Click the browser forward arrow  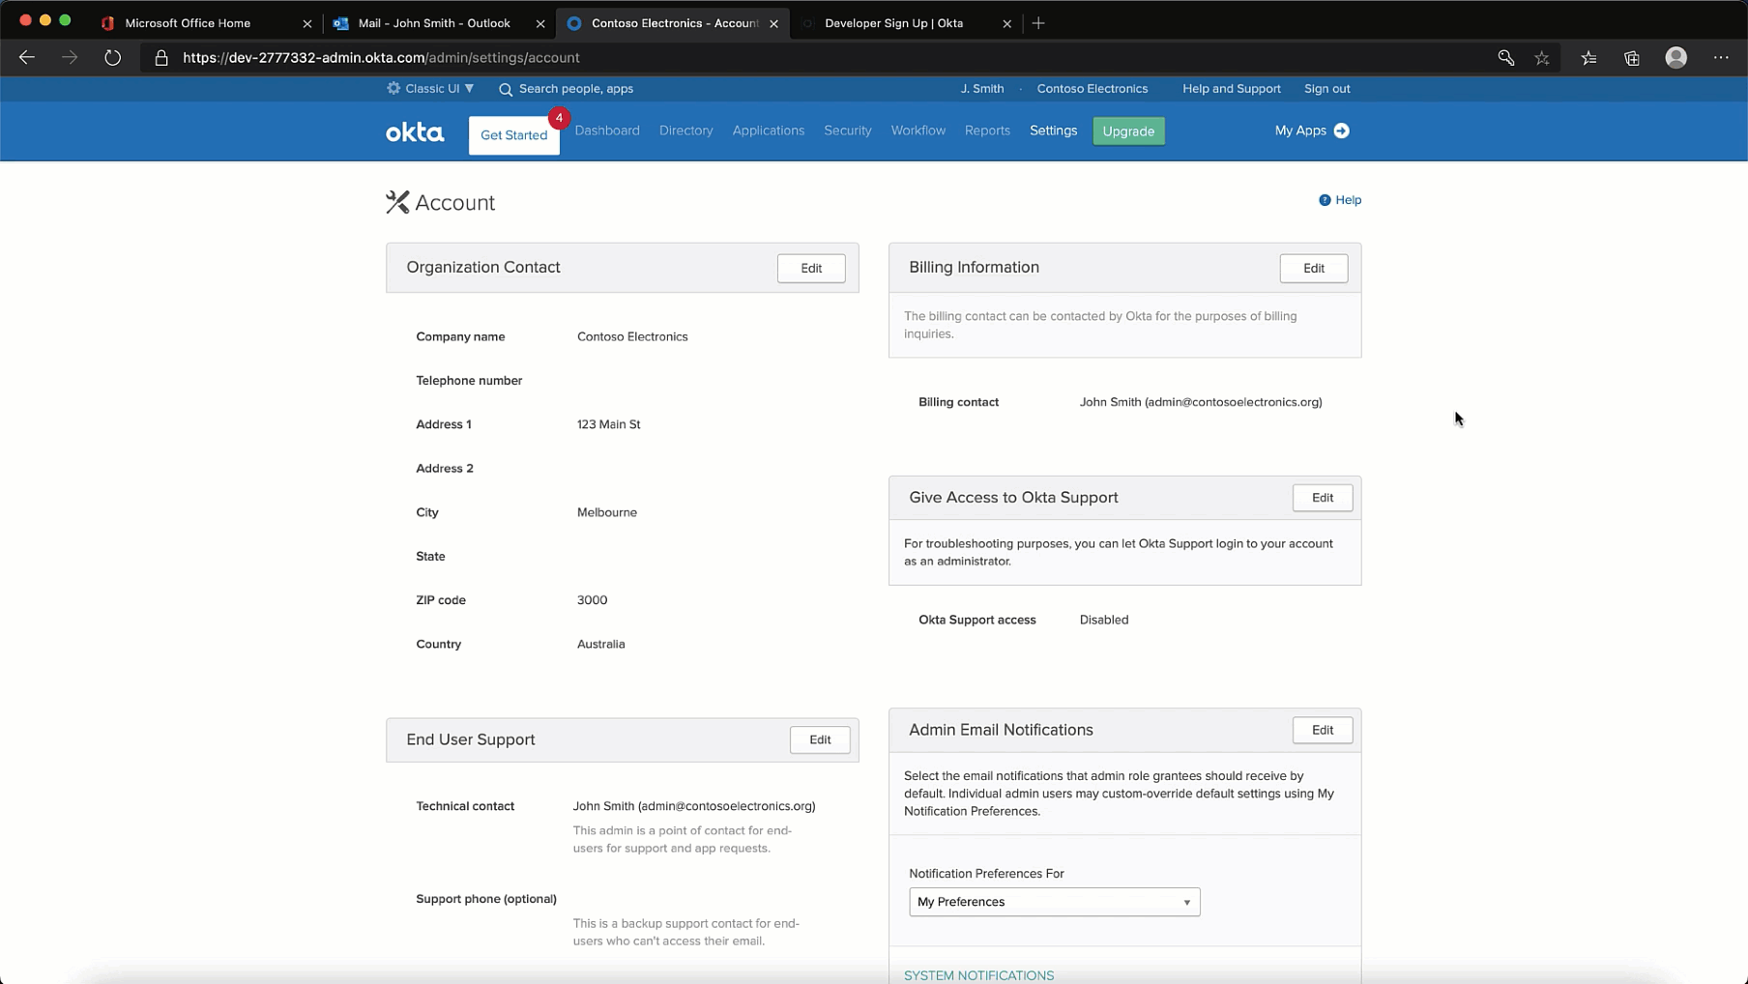point(70,58)
